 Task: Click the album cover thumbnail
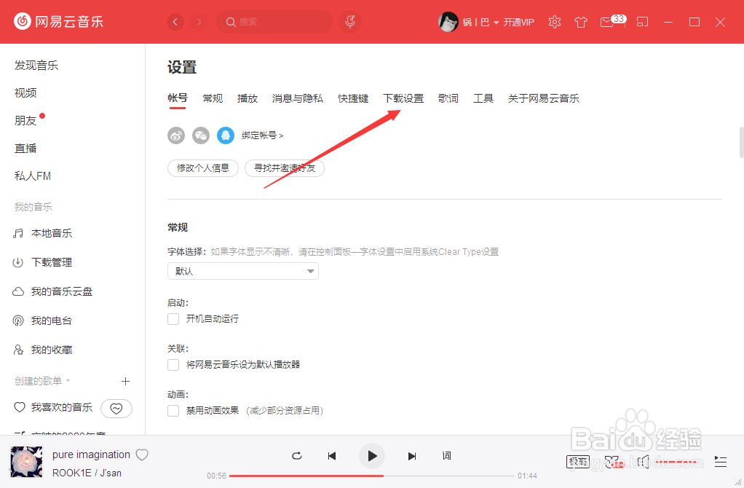click(x=26, y=462)
